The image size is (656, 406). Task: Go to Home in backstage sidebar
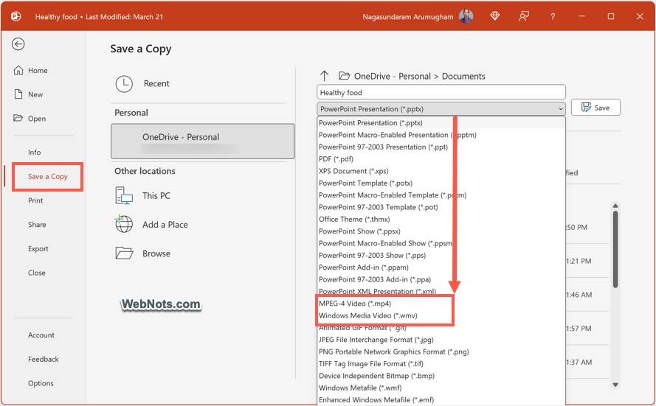(x=31, y=71)
